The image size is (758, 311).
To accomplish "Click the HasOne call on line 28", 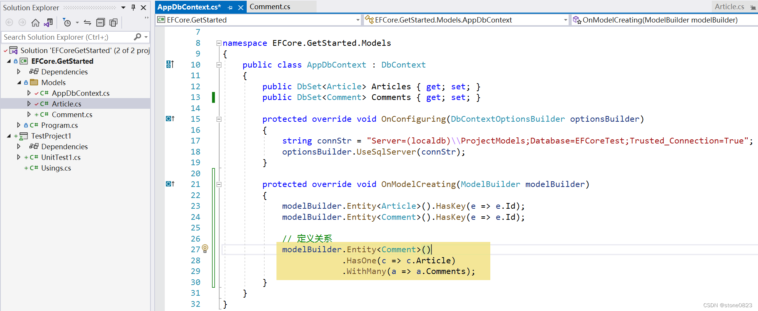I will (361, 261).
